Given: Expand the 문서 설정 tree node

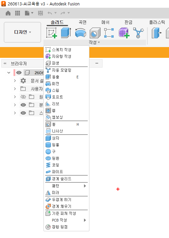Looking at the screenshot, I should pyautogui.click(x=15, y=81).
